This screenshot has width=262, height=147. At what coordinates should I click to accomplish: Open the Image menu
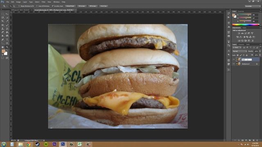pos(18,2)
